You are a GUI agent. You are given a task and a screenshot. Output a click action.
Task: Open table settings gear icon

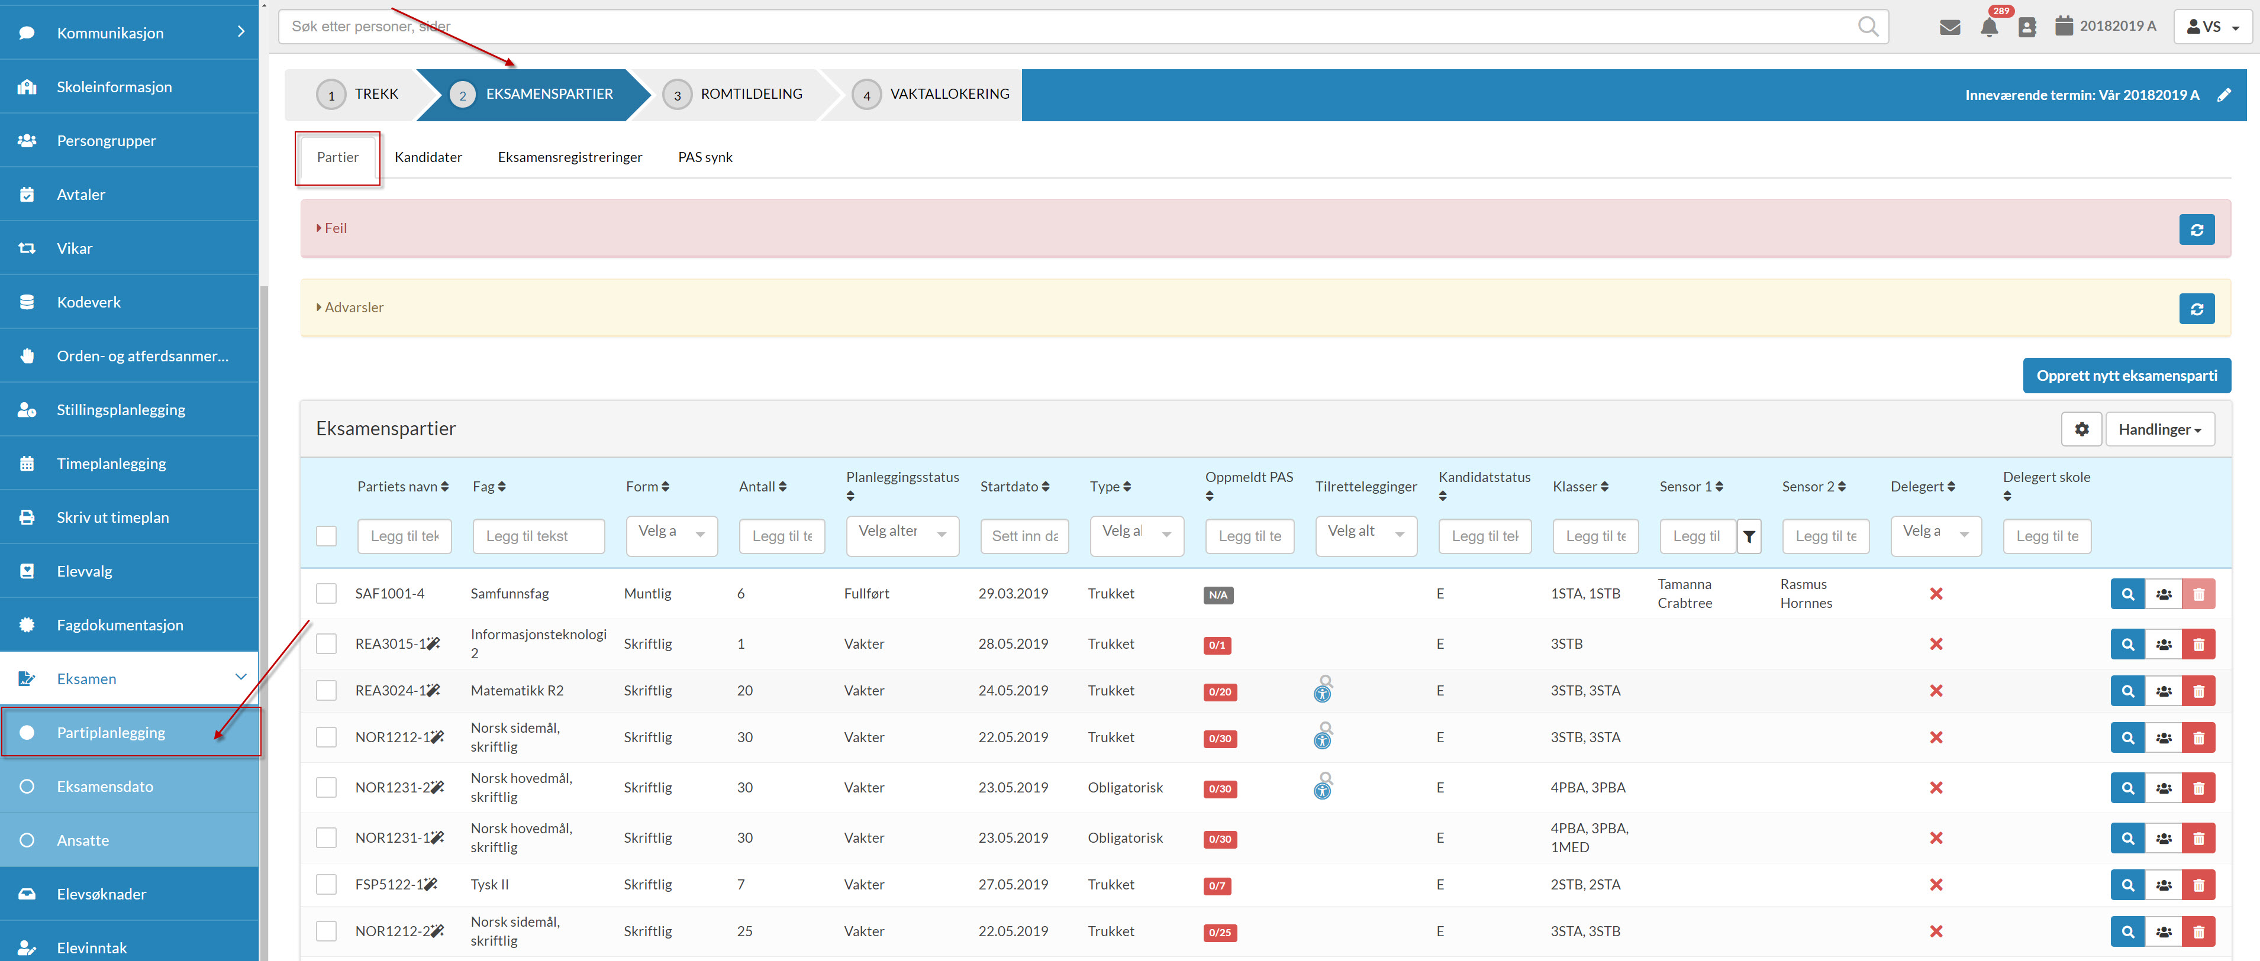coord(2081,429)
